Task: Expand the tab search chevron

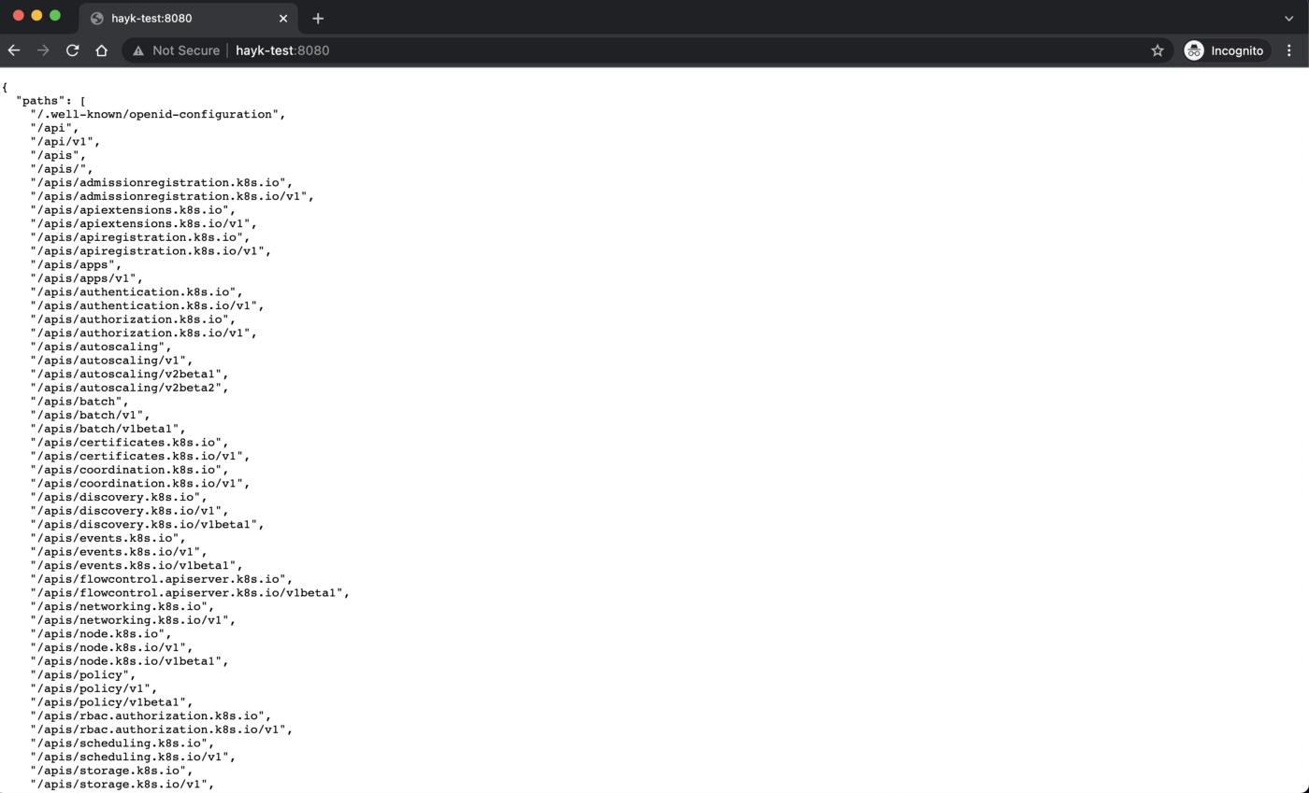Action: 1289,18
